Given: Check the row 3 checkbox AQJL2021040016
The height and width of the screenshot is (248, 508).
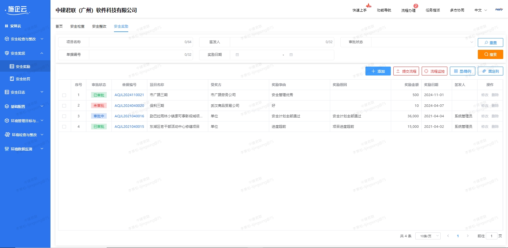Looking at the screenshot, I should pyautogui.click(x=64, y=116).
